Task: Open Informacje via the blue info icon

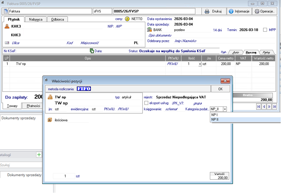Action: click(x=231, y=11)
